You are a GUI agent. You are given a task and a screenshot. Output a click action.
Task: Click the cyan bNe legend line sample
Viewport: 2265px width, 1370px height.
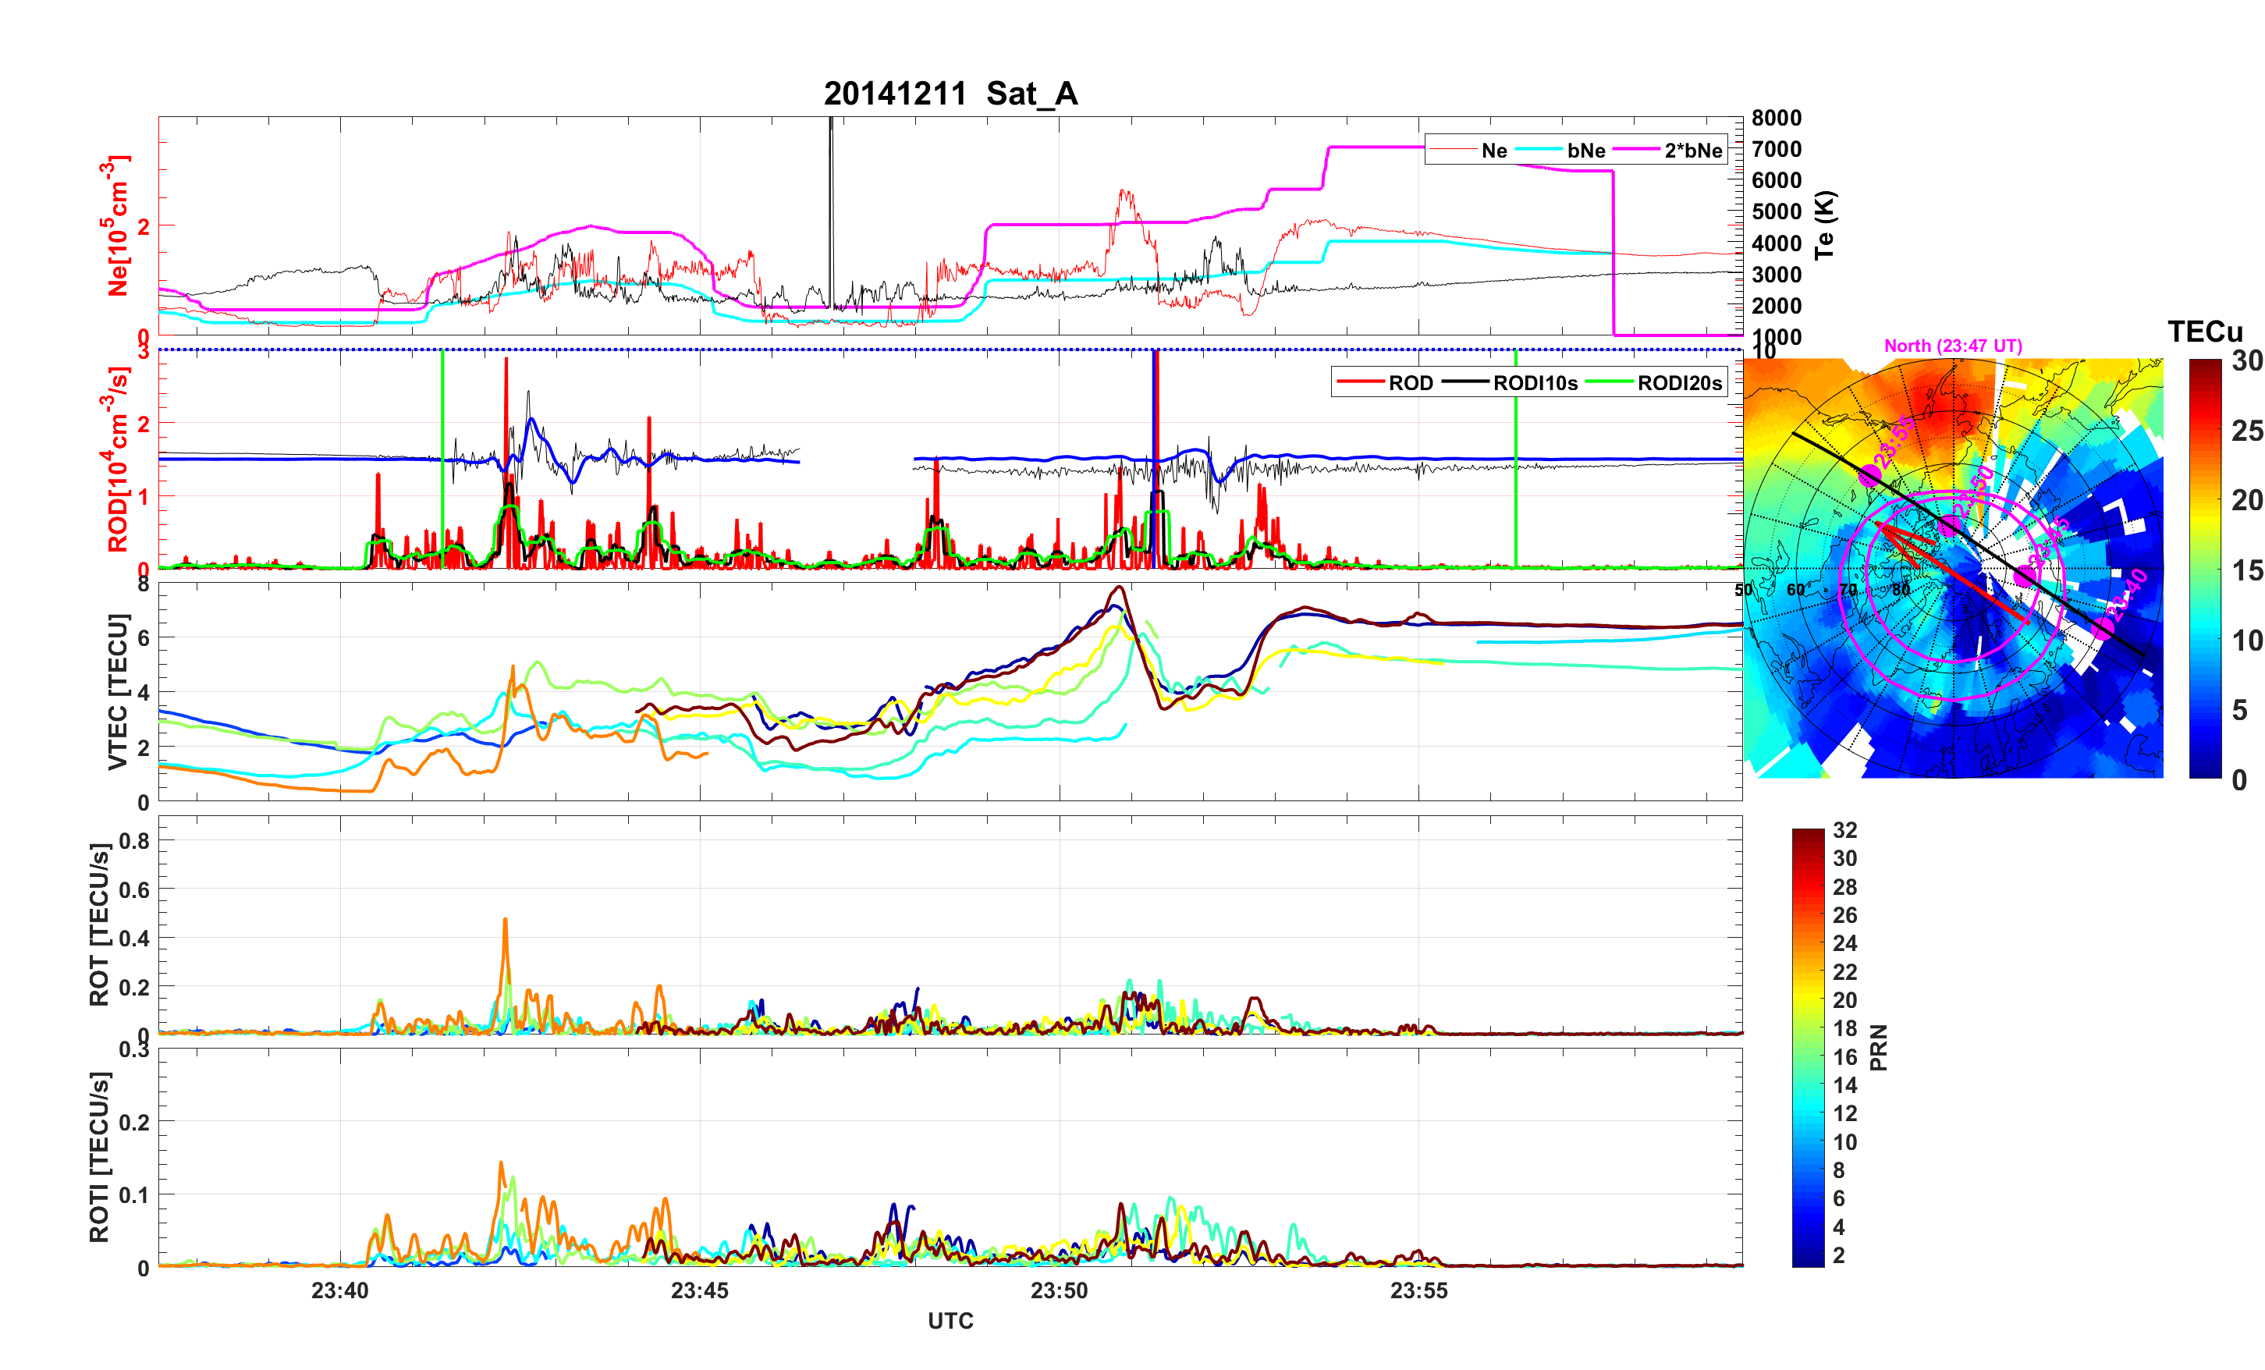1539,149
